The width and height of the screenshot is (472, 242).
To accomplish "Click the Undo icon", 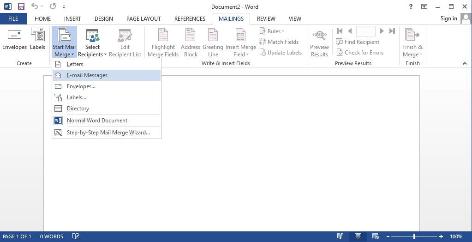I will 35,6.
